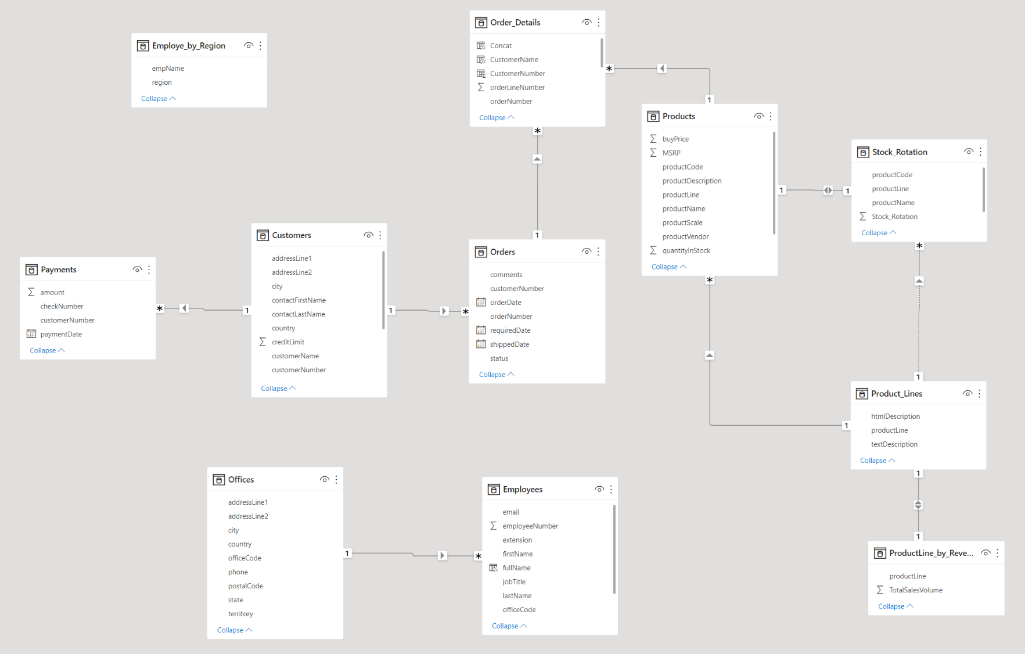Screen dimensions: 1025x654
Task: Open more options for Payments table
Action: pos(149,269)
